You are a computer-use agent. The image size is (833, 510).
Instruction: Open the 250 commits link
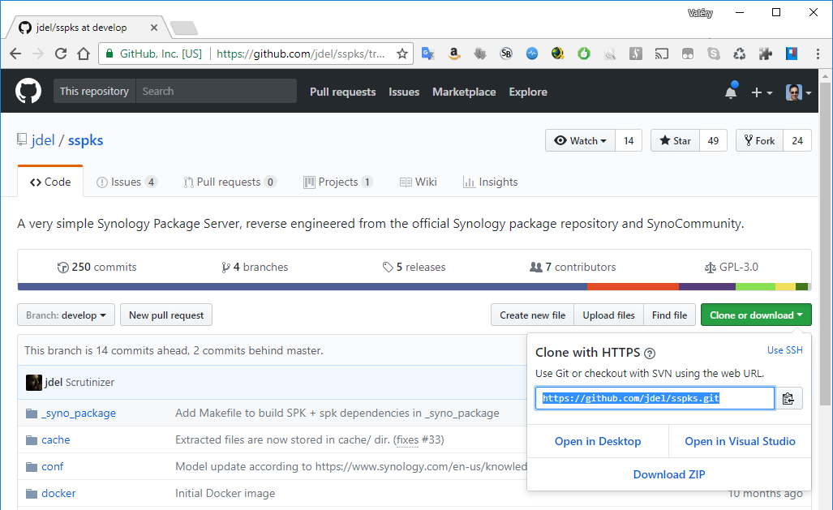[97, 268]
